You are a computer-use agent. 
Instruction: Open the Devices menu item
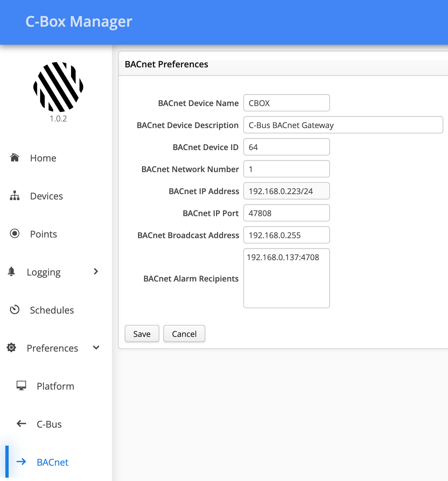click(x=46, y=196)
